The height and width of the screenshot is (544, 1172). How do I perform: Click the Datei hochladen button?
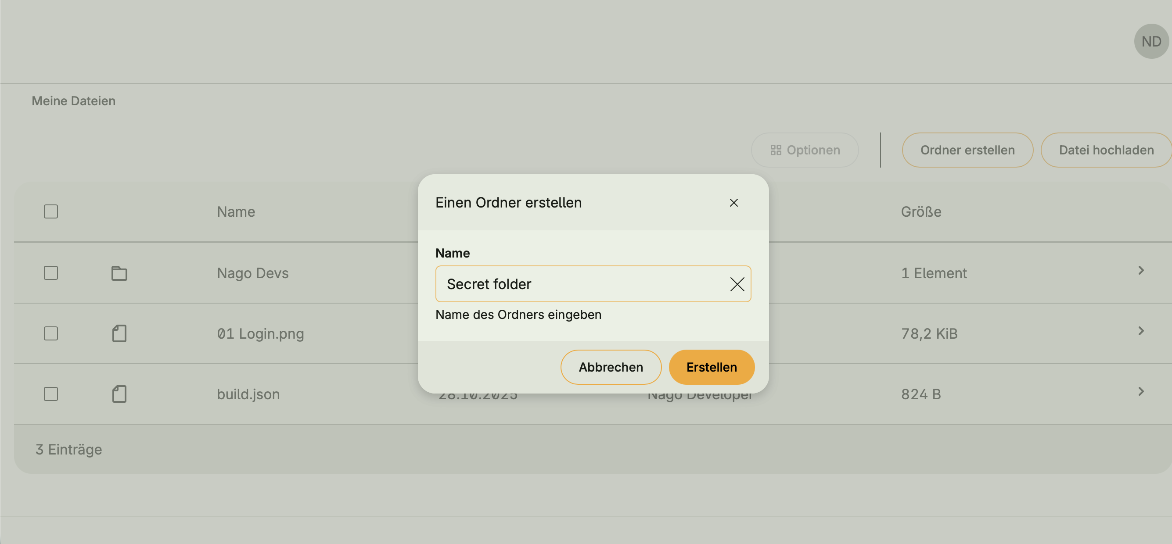coord(1106,150)
